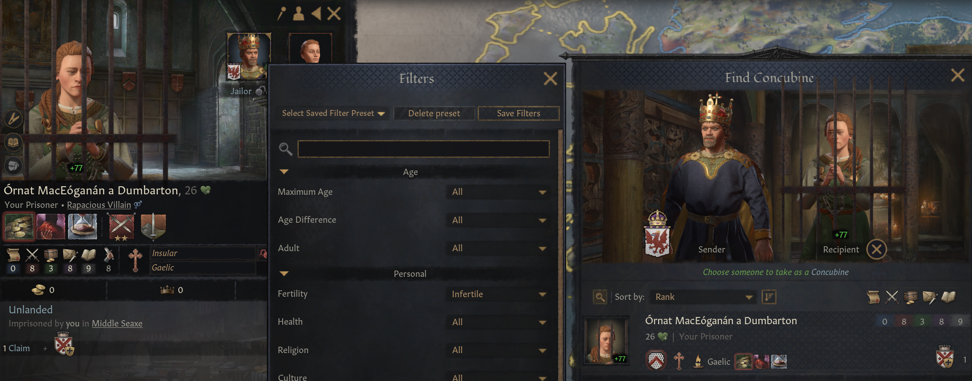Click the pin character window icon

281,14
